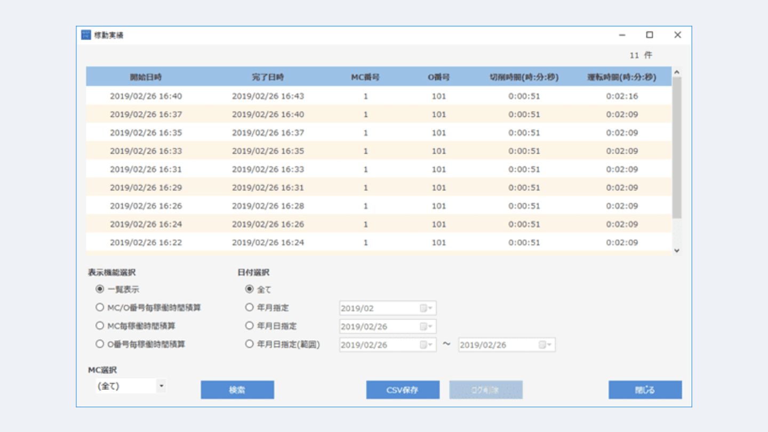Click the CSV保存 button

coord(403,390)
